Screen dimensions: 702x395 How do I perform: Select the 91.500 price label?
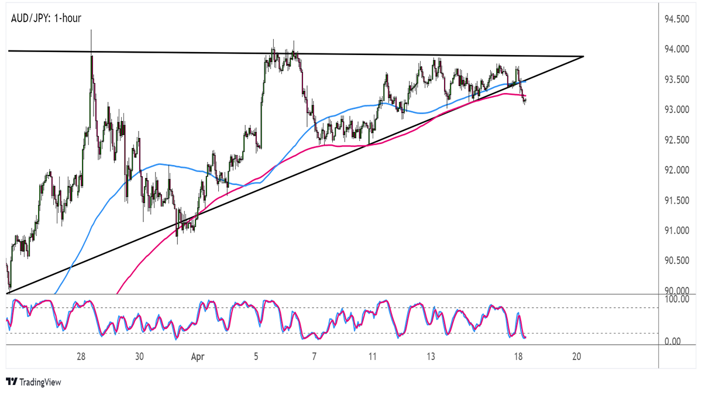click(x=676, y=201)
